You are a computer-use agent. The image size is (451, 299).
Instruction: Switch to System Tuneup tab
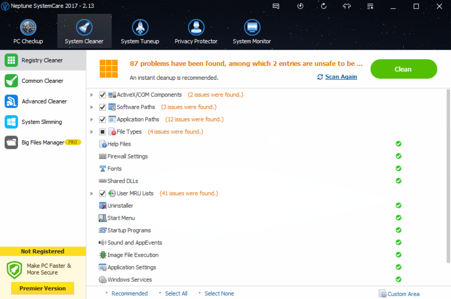click(x=140, y=31)
